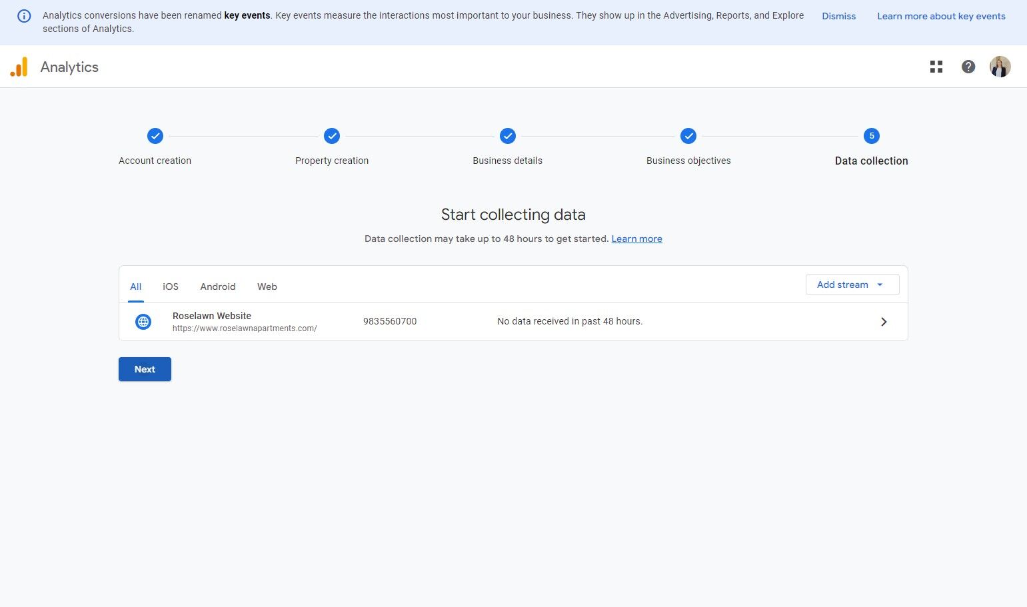Click the Analytics title text
This screenshot has width=1027, height=607.
(x=69, y=67)
